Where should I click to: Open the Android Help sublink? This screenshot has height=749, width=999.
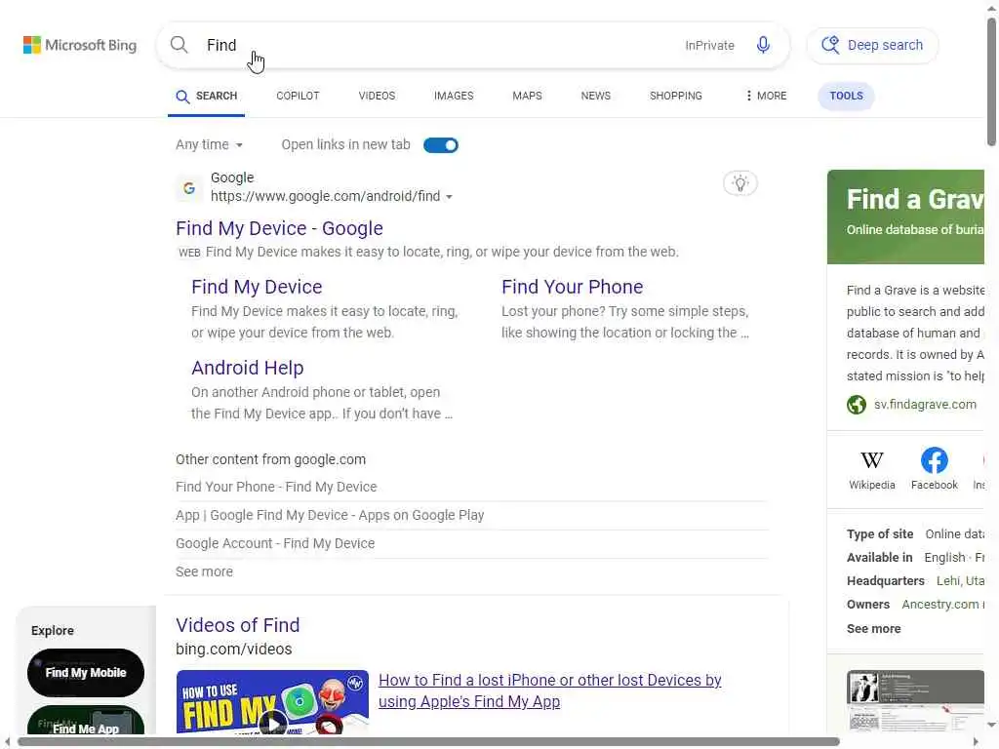tap(247, 368)
